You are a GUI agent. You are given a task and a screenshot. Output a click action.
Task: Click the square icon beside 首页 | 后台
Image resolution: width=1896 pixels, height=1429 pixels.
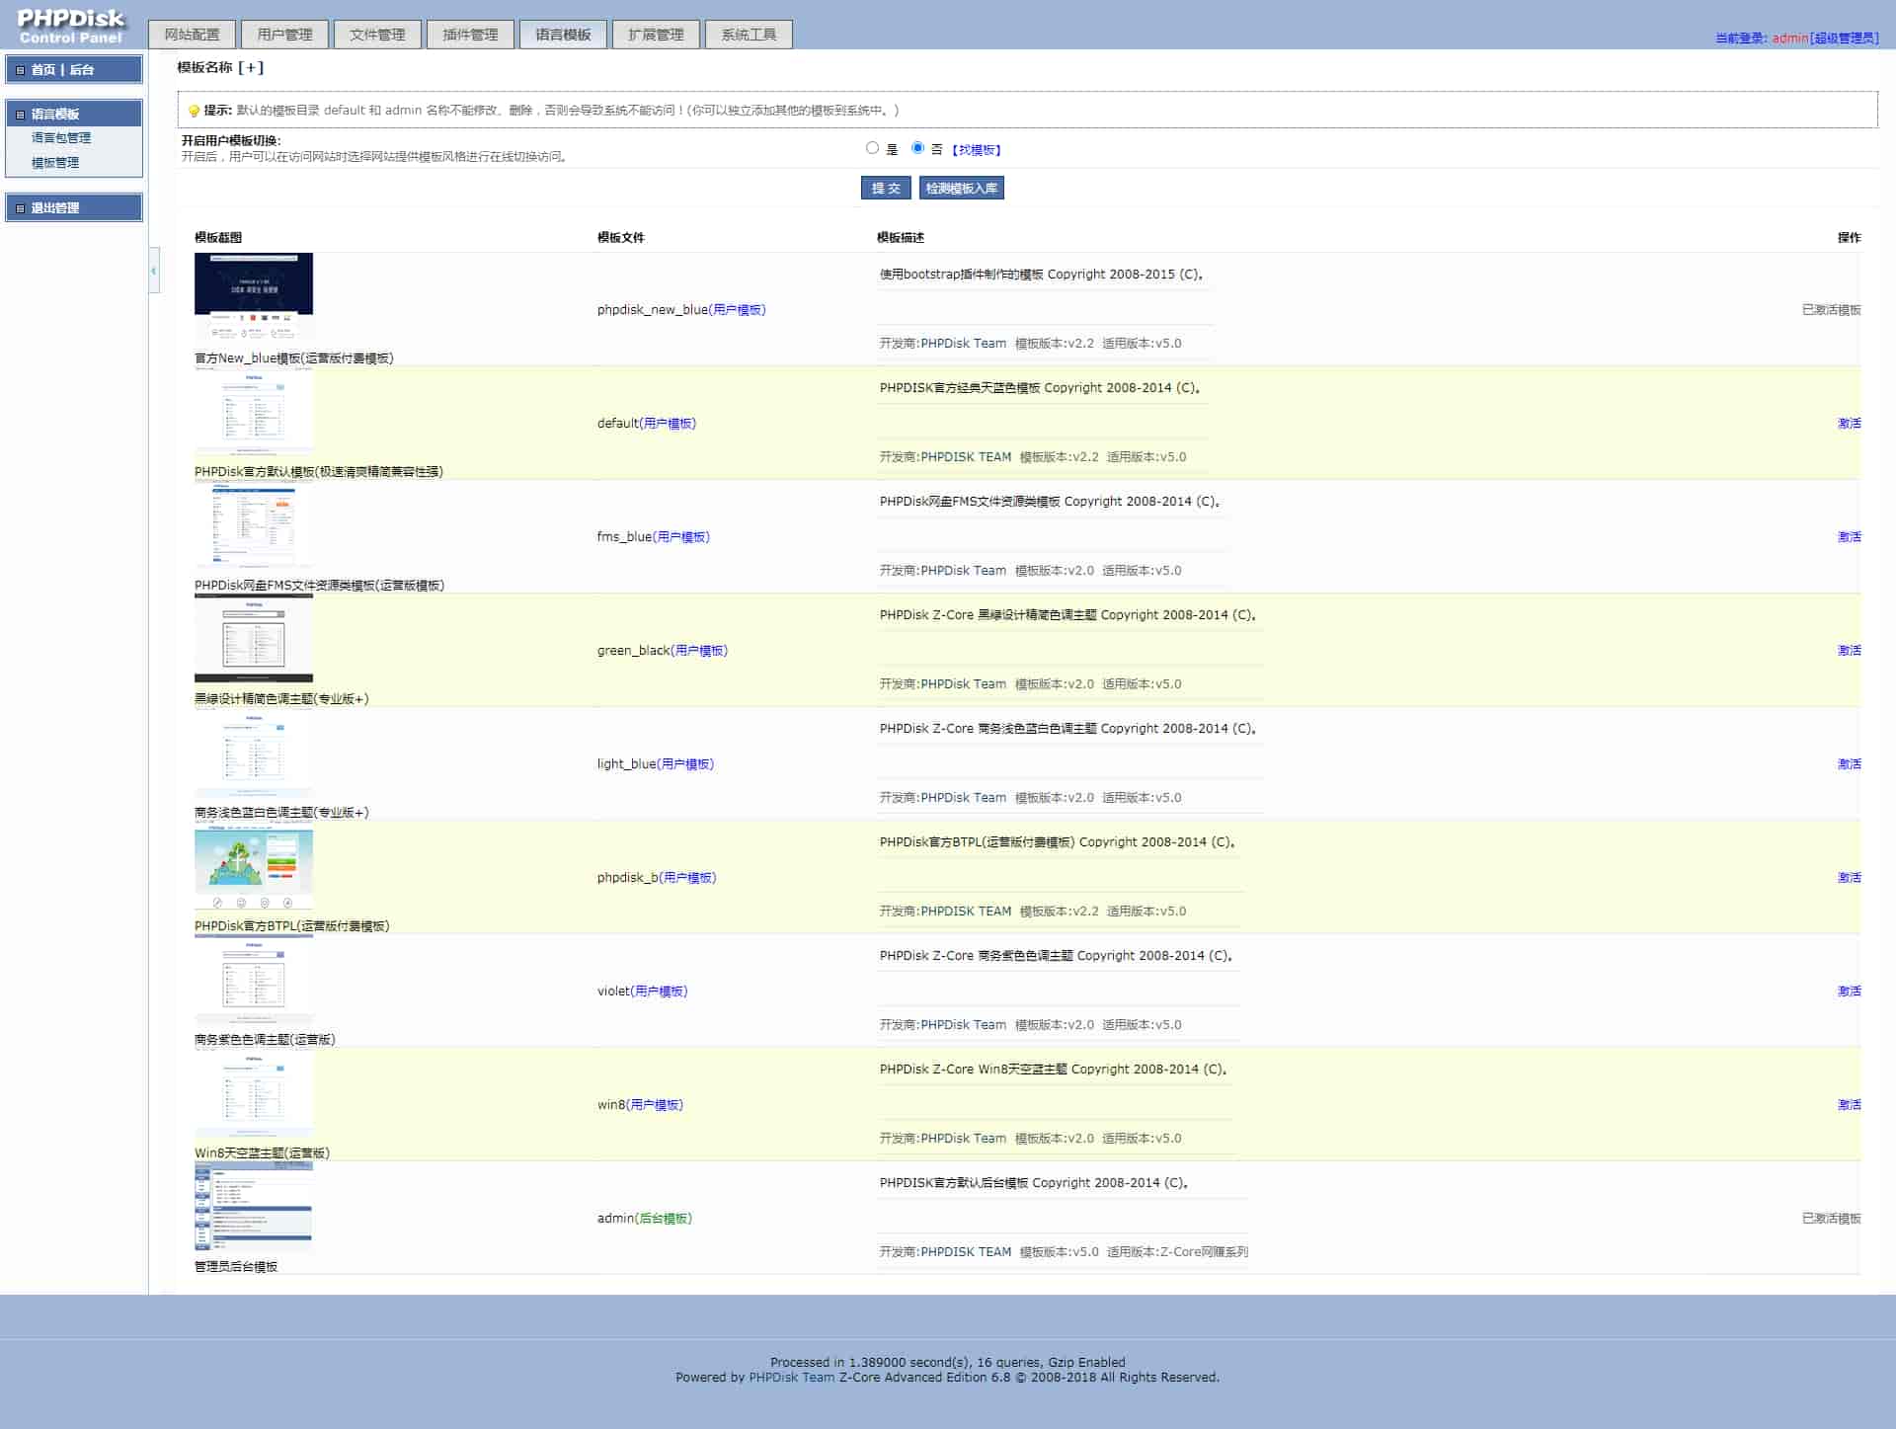coord(20,70)
